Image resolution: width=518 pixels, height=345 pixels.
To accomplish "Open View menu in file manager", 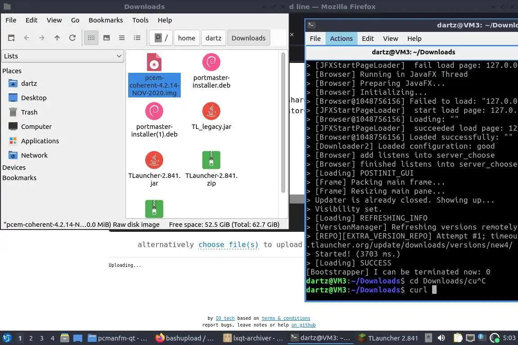I will click(54, 20).
